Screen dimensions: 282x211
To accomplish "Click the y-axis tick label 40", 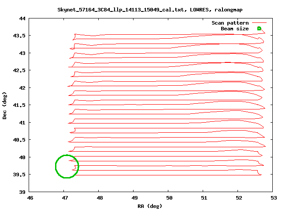I will (x=22, y=157).
